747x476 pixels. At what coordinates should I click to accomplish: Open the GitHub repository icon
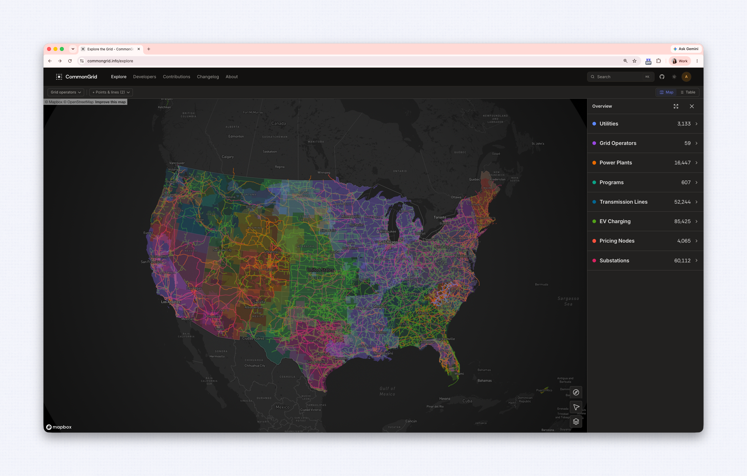(662, 77)
